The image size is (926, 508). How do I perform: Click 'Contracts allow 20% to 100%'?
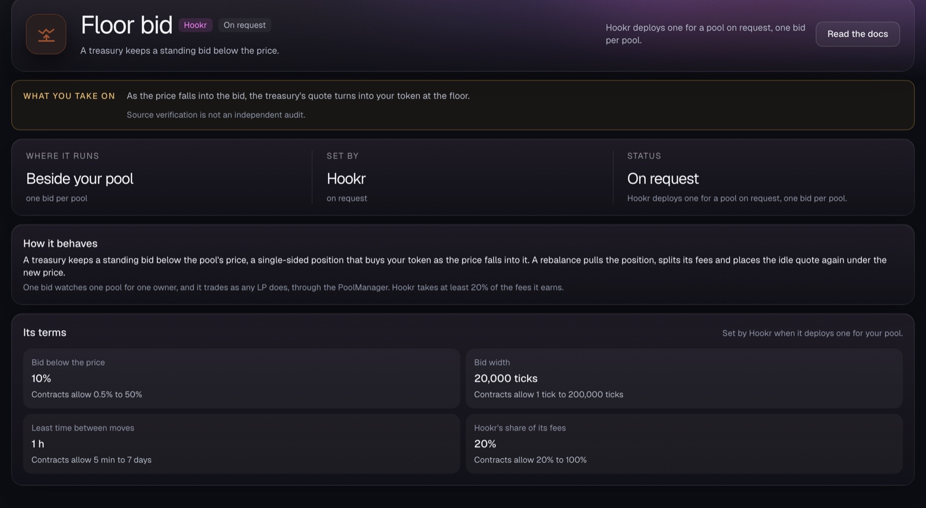pos(530,460)
